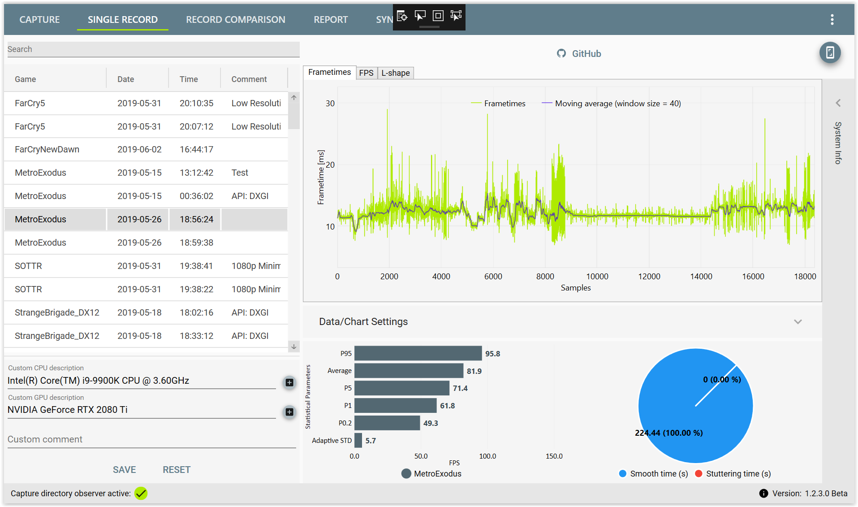
Task: Toggle the Moving average legend entry
Action: pos(611,104)
